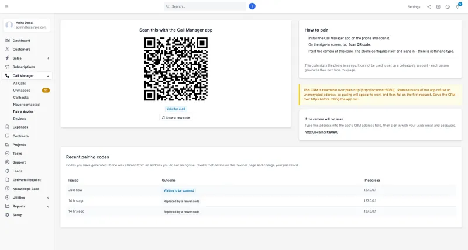Click the Customers person icon

click(8, 49)
